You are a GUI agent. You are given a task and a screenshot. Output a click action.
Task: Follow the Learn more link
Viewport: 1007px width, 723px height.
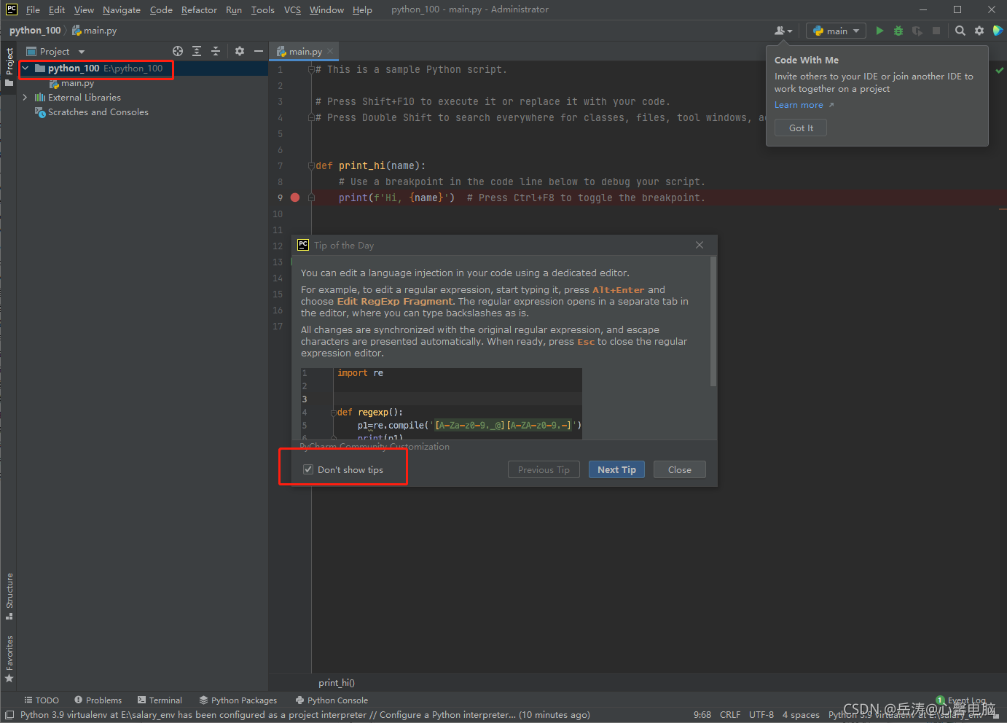[799, 105]
